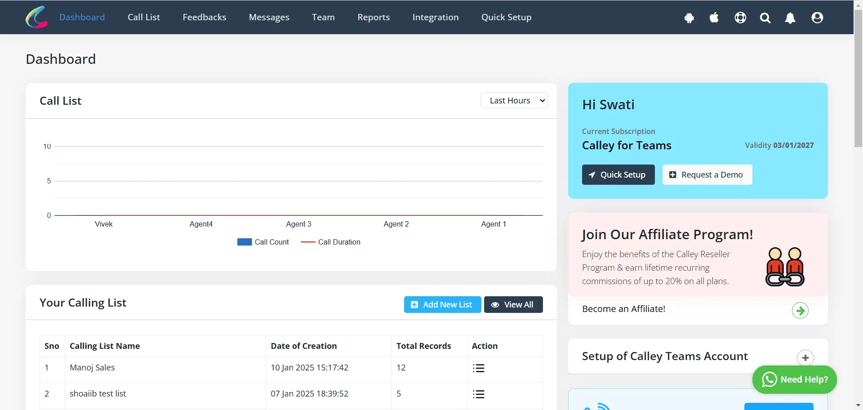Click the Validity 03/01/2027 text
Image resolution: width=863 pixels, height=410 pixels.
[779, 145]
